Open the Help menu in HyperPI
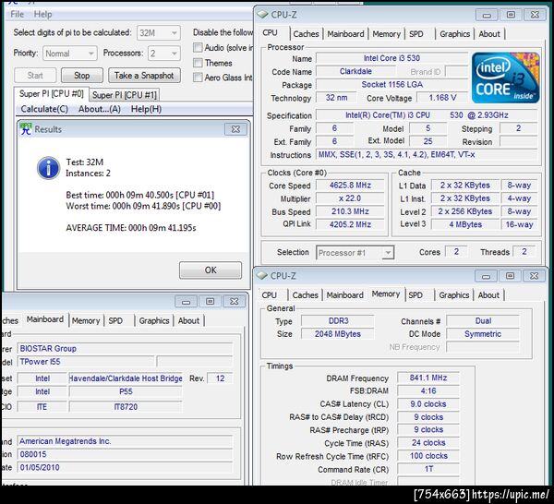Viewport: 554px width, 504px height. tap(42, 14)
